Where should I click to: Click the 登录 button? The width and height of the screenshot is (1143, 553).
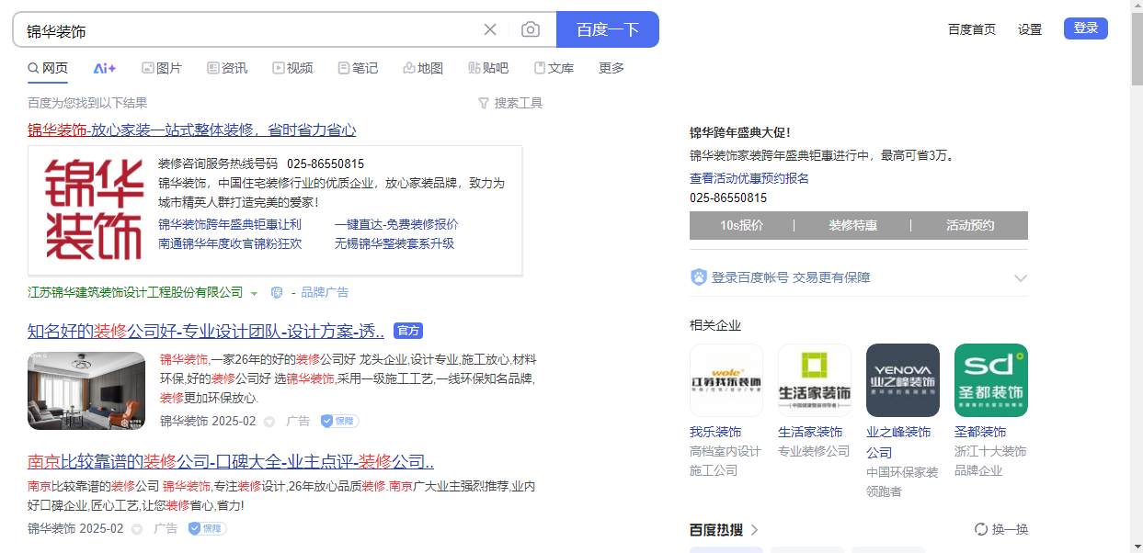tap(1085, 28)
